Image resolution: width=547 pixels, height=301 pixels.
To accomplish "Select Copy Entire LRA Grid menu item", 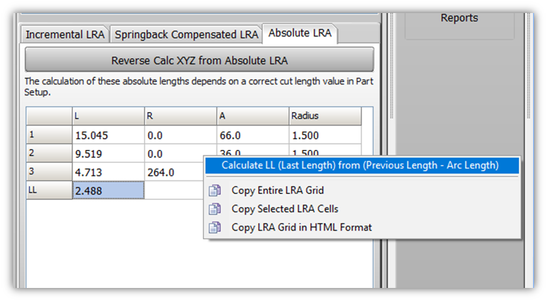I will 278,191.
